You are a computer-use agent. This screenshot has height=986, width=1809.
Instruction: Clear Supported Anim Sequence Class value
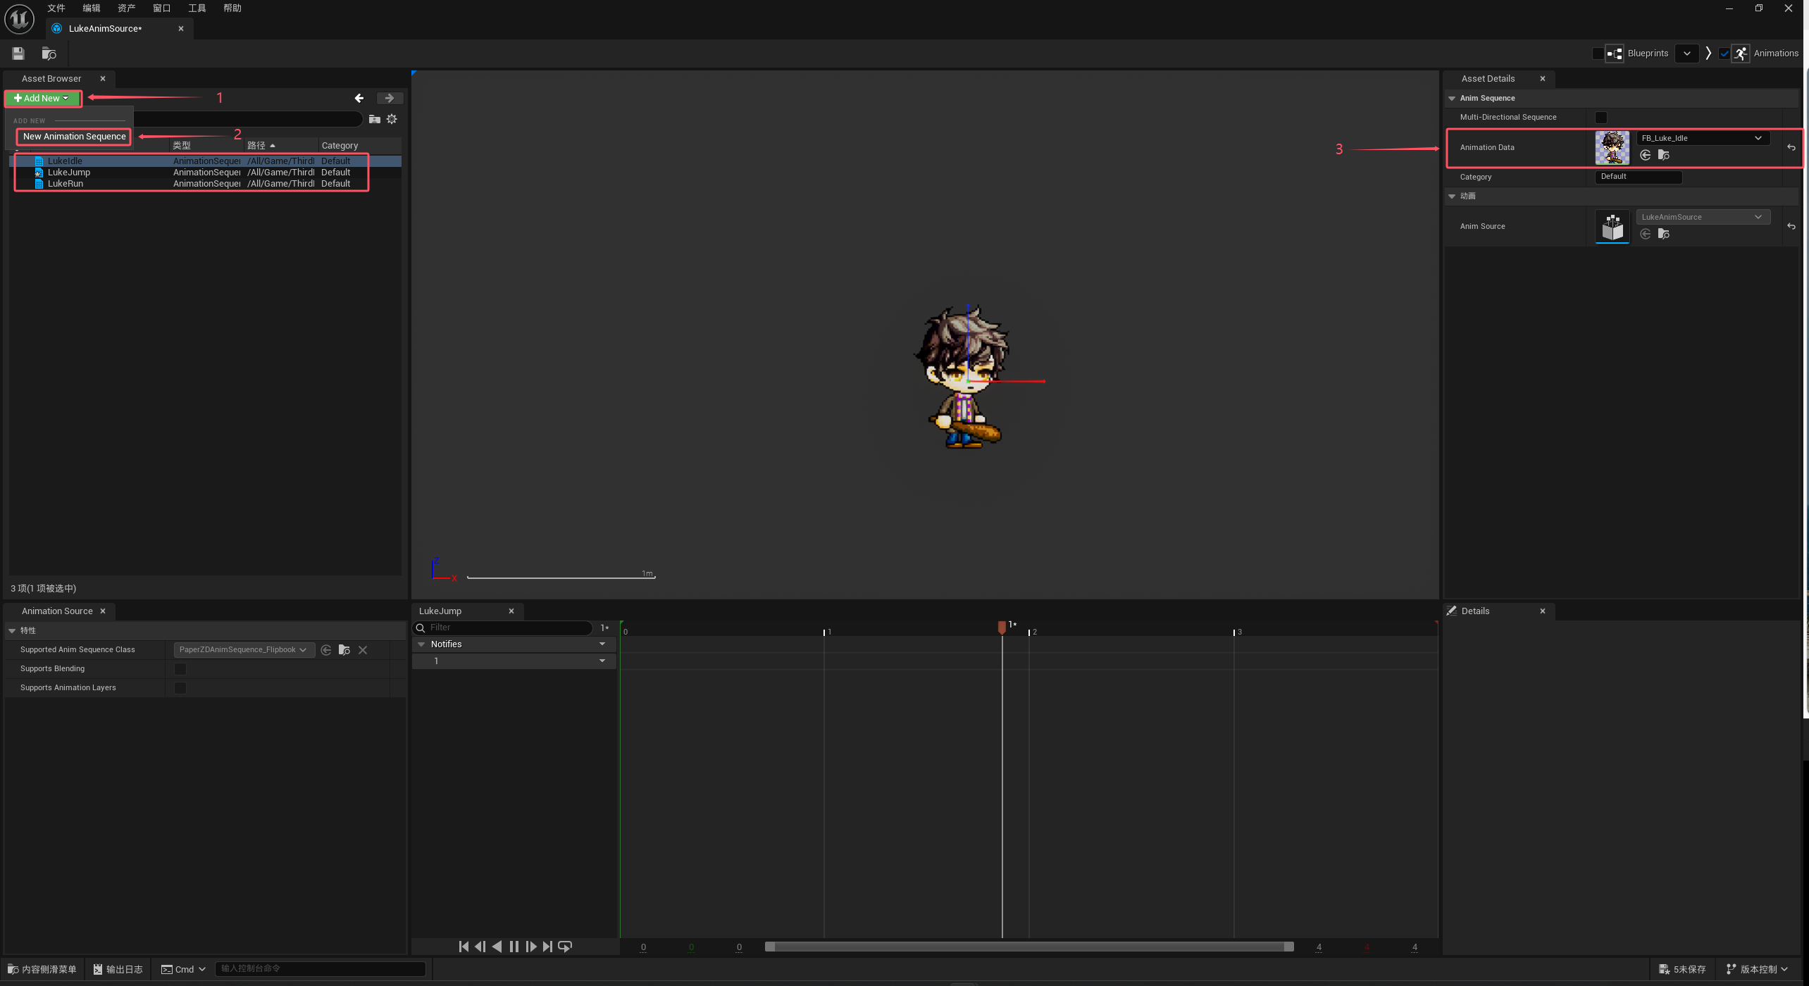(363, 650)
